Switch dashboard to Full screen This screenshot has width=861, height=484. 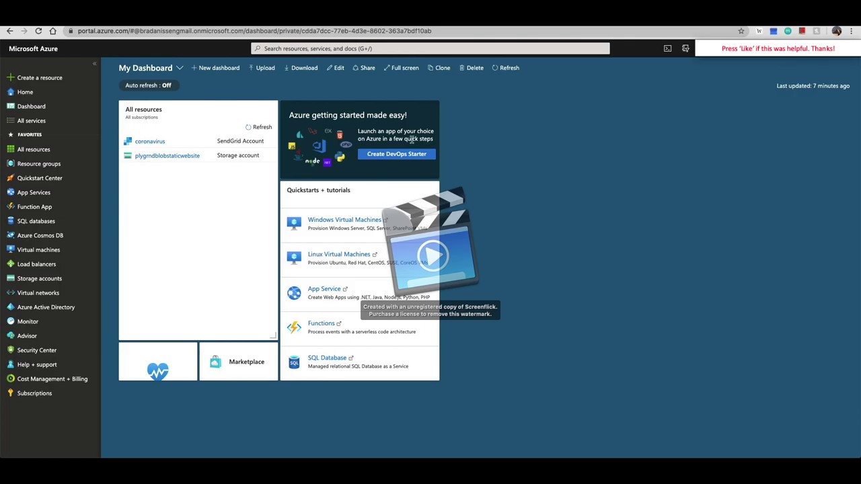[x=402, y=68]
